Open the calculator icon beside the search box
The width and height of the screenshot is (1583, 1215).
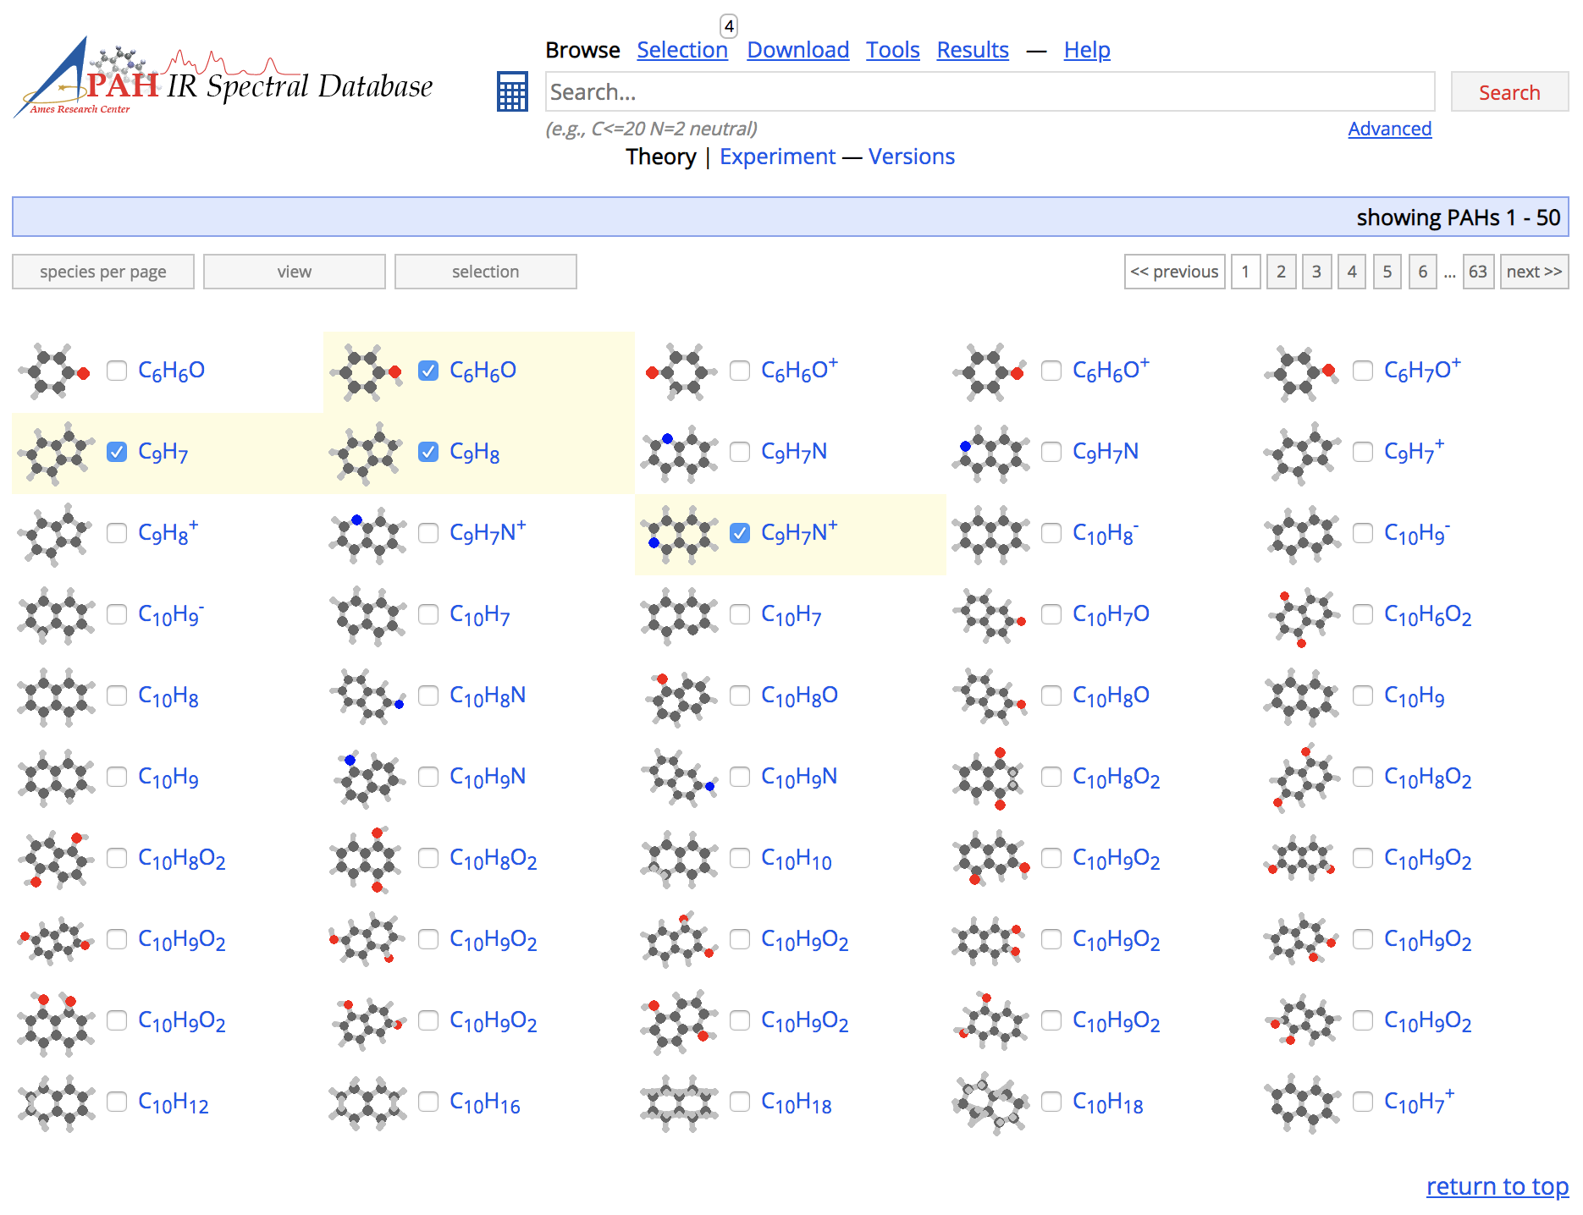(x=512, y=91)
